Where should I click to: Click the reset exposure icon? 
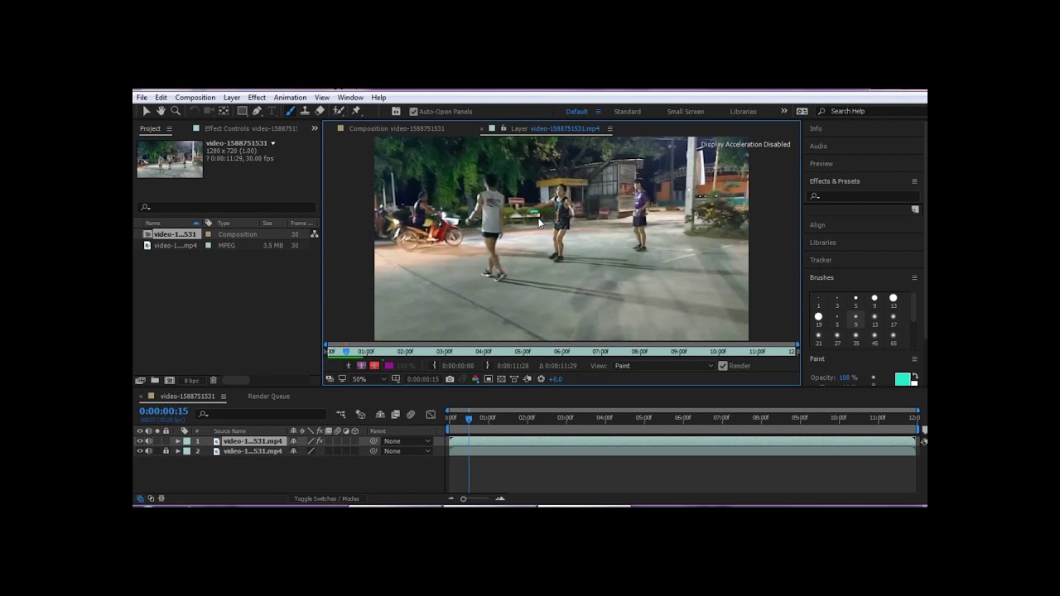tap(541, 379)
